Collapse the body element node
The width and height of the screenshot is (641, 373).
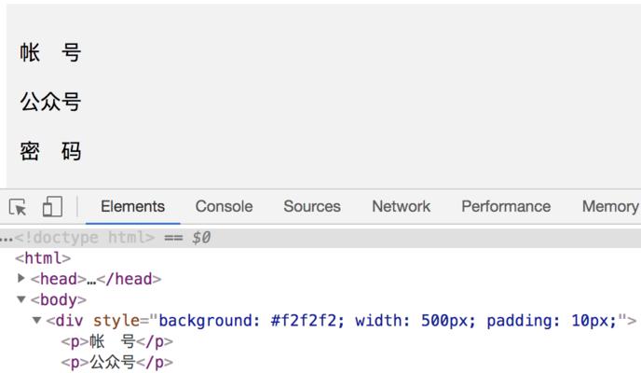(x=21, y=299)
